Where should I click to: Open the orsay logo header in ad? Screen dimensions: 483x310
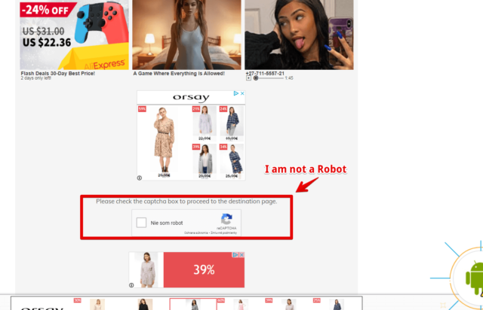pos(191,98)
